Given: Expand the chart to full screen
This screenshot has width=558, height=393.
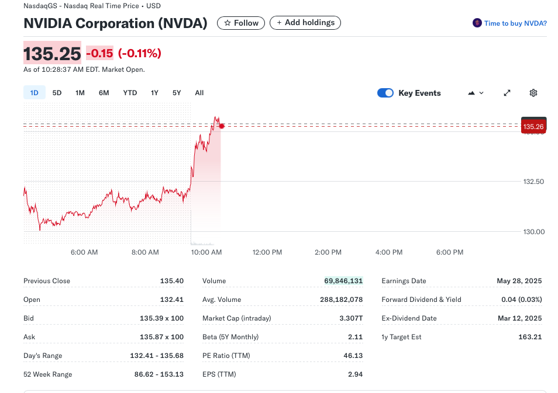Looking at the screenshot, I should pos(507,93).
